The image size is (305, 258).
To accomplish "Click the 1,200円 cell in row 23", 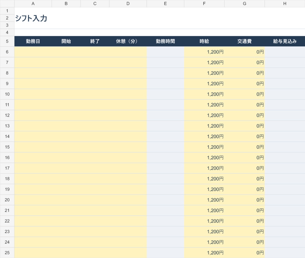I will pyautogui.click(x=204, y=231).
